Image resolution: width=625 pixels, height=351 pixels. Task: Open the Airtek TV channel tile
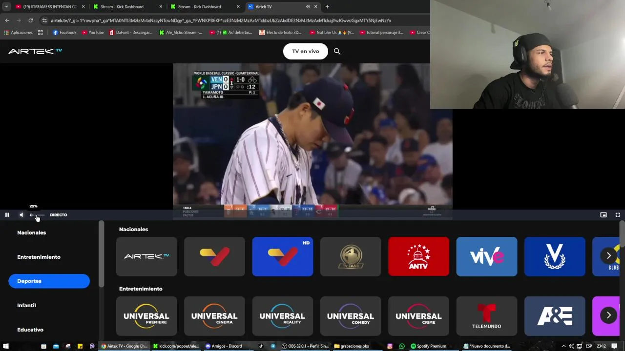click(x=146, y=256)
